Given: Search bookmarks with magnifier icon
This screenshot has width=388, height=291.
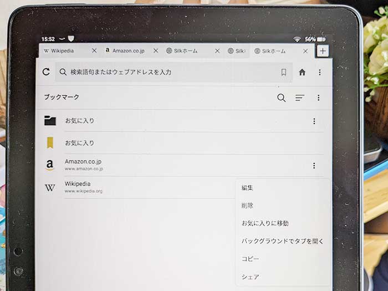Looking at the screenshot, I should 281,98.
